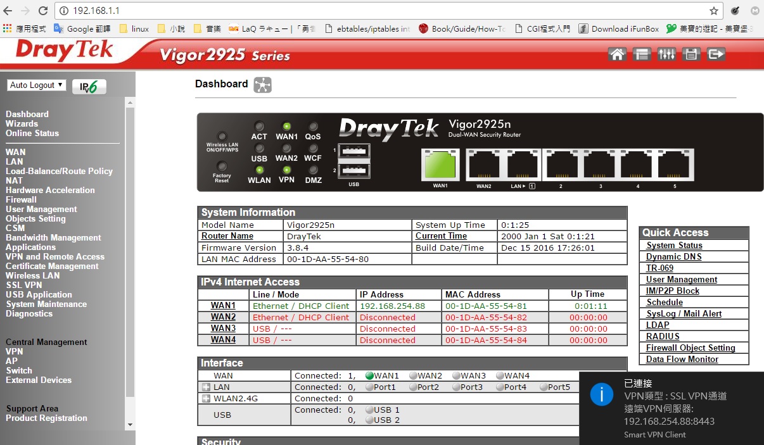Open Bandwidth Management menu item
The image size is (764, 445).
53,238
